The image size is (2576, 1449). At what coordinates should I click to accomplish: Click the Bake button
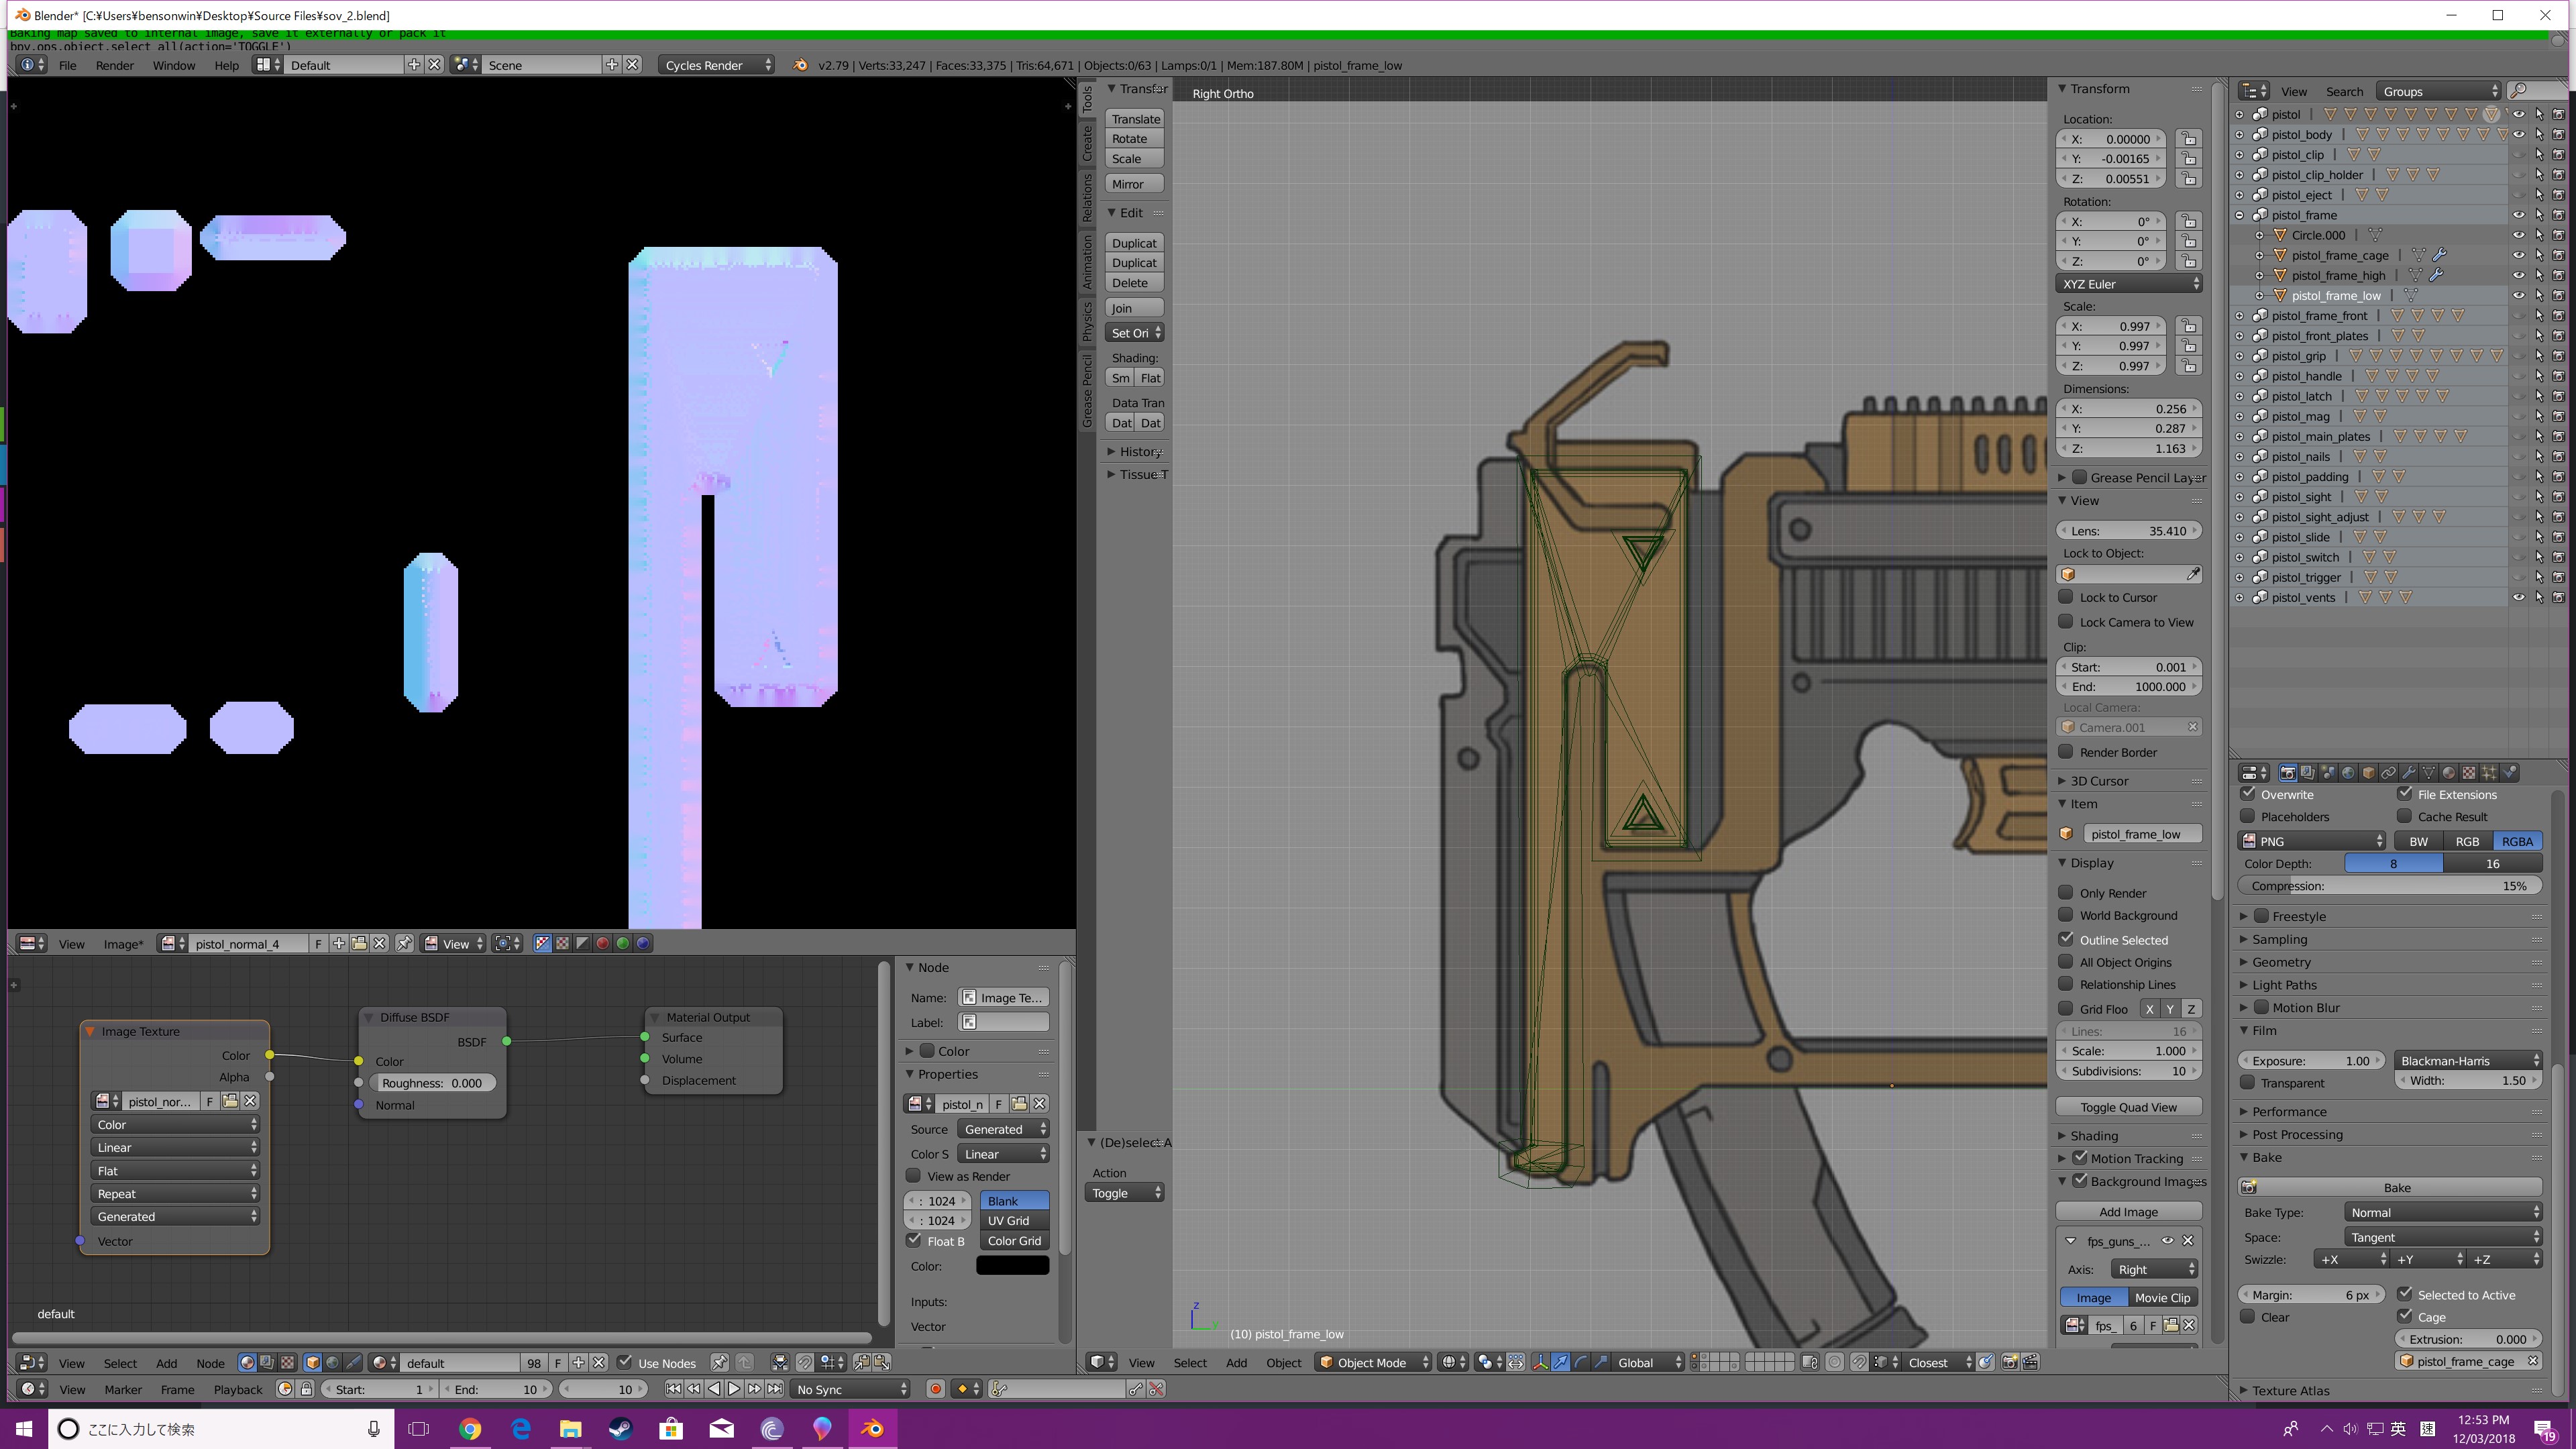[x=2396, y=1187]
